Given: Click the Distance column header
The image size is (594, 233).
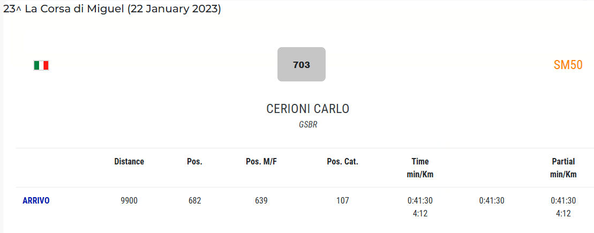Looking at the screenshot, I should [129, 161].
